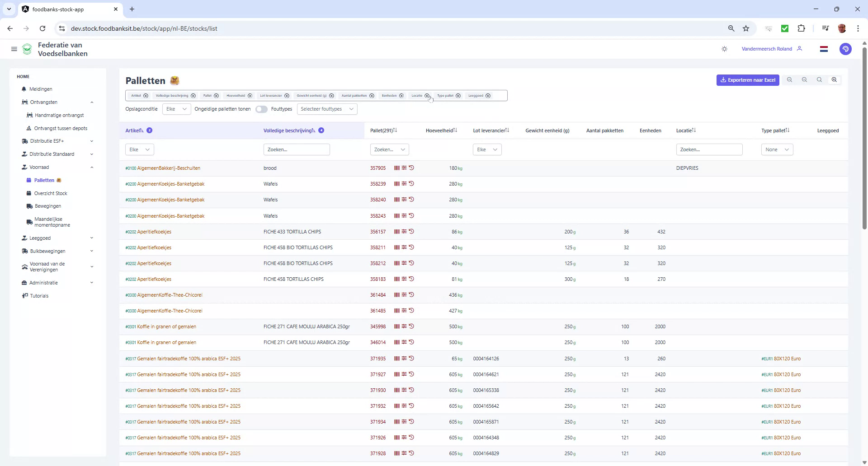Toggle the theme with the sun icon

pos(724,49)
